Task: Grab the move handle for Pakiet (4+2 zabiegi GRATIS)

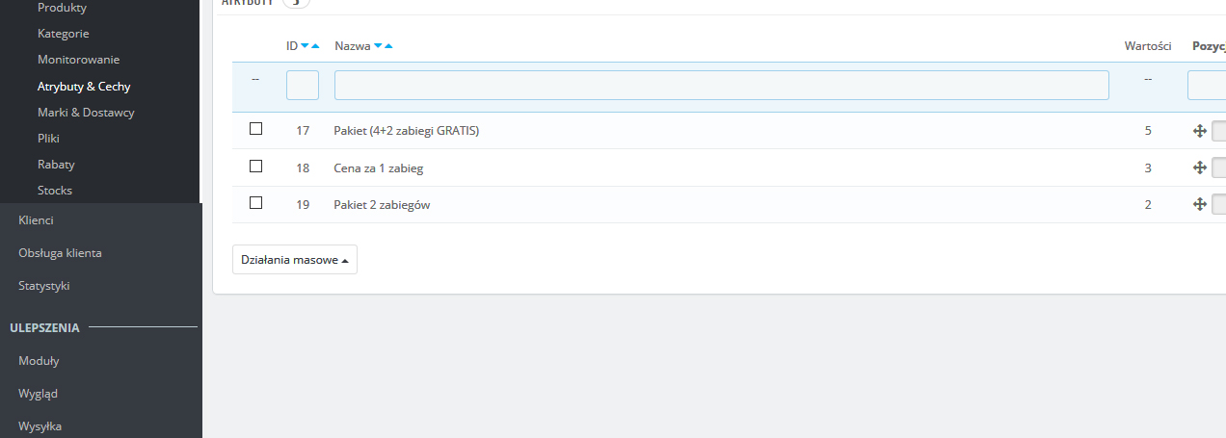Action: pos(1200,130)
